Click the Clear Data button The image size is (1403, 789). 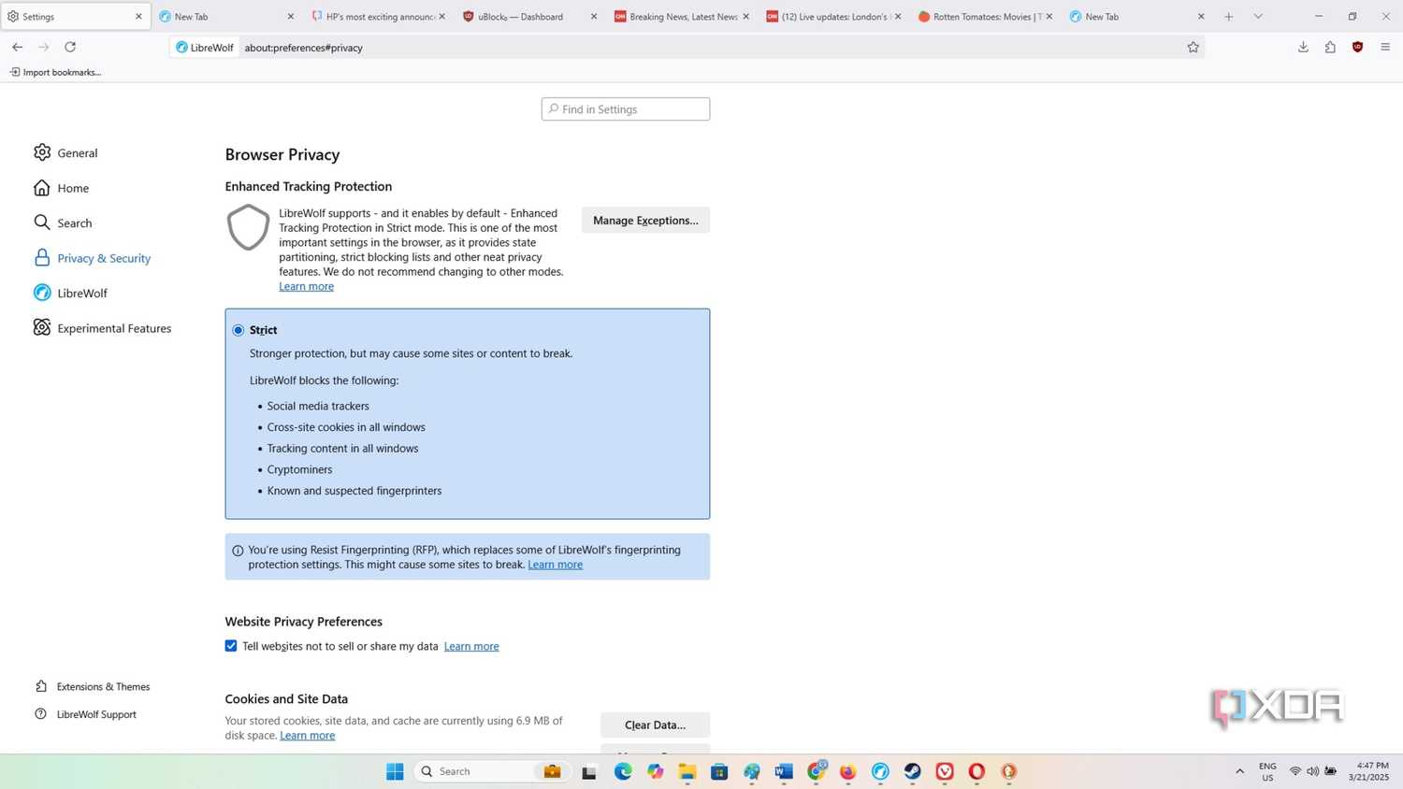[655, 725]
